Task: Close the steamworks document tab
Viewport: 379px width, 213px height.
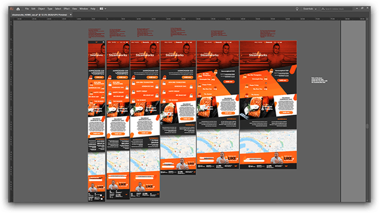Action: click(x=71, y=15)
